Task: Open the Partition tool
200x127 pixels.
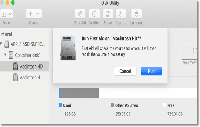Action: [x=94, y=14]
